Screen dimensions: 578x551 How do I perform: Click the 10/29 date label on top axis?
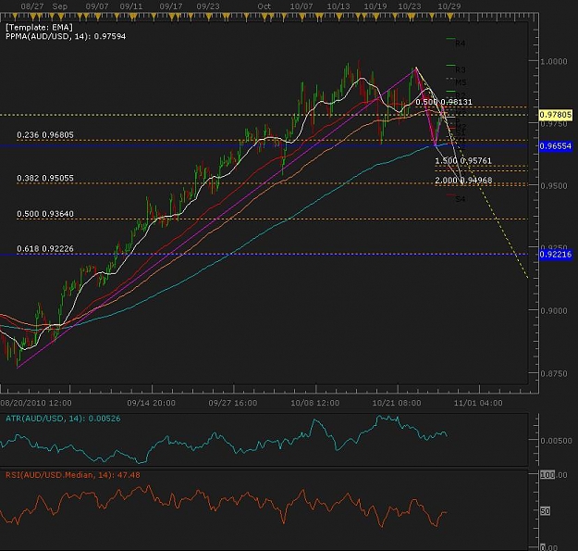tap(449, 6)
